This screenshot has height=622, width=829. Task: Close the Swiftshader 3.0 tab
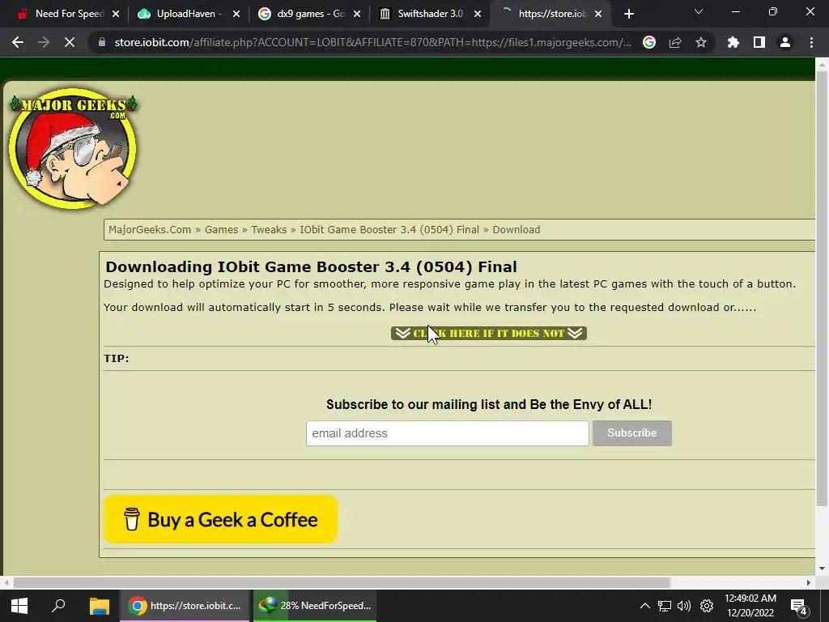click(x=478, y=14)
